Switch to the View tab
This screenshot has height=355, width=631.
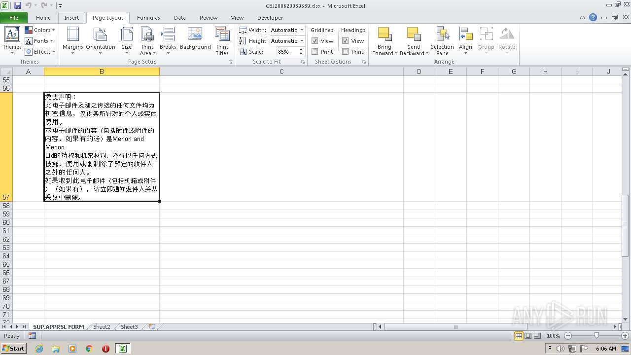(238, 18)
